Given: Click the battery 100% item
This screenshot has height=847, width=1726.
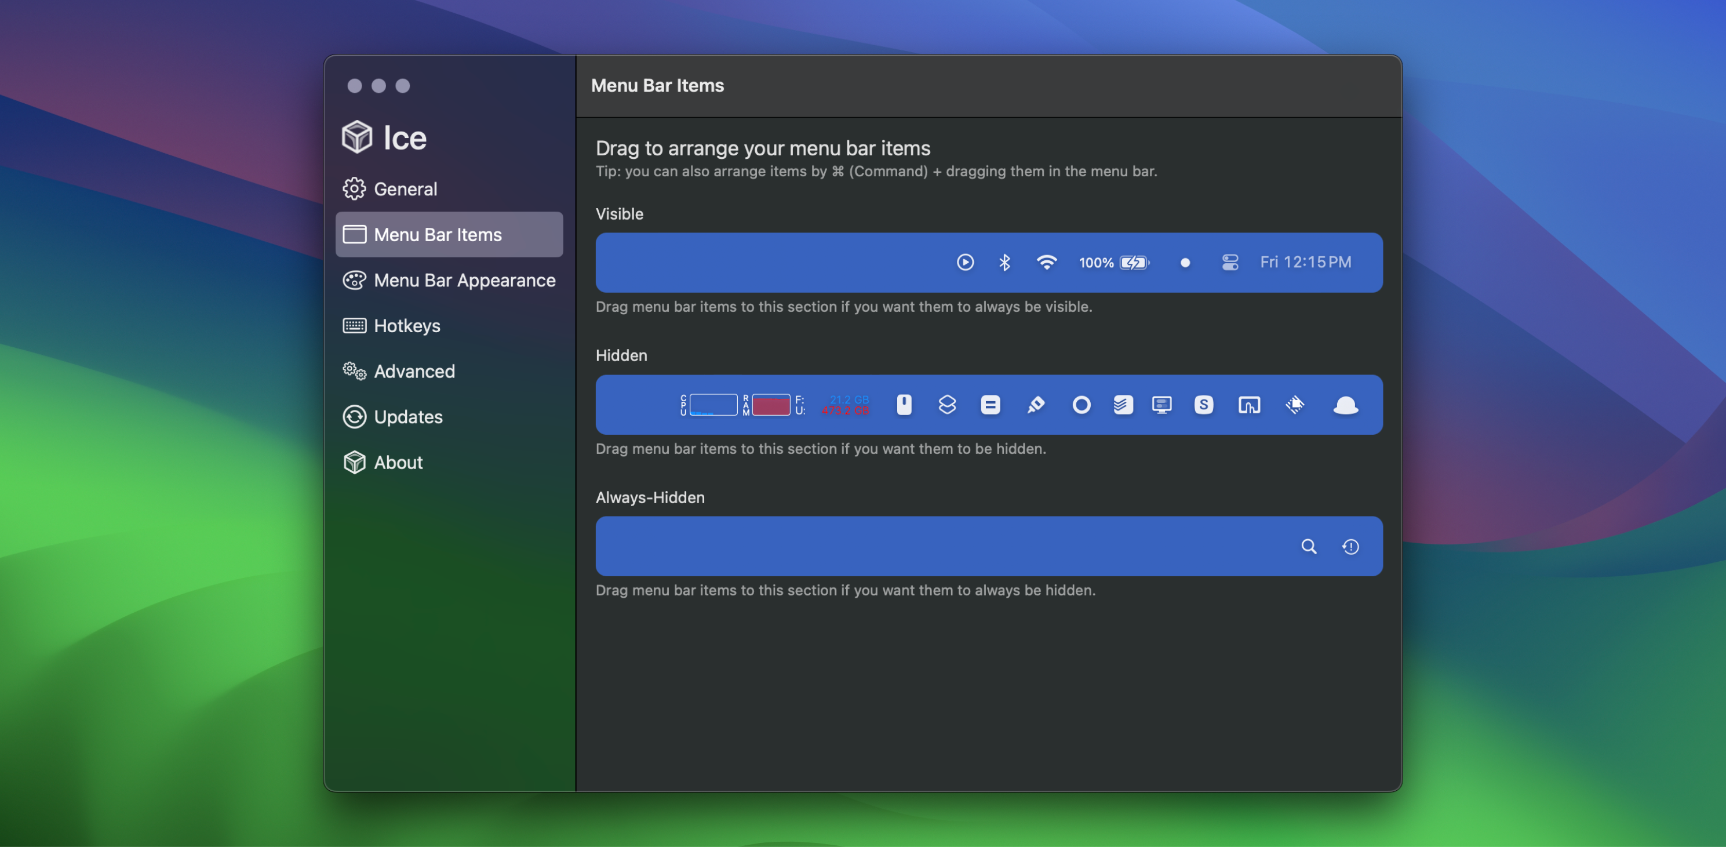Looking at the screenshot, I should [x=1113, y=262].
